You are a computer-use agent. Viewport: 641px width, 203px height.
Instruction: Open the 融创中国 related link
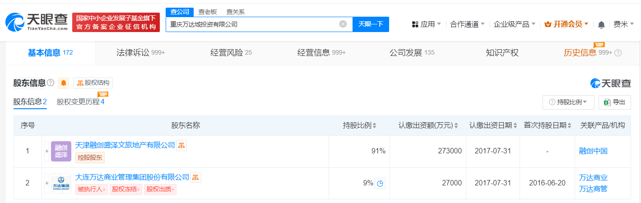tap(593, 151)
